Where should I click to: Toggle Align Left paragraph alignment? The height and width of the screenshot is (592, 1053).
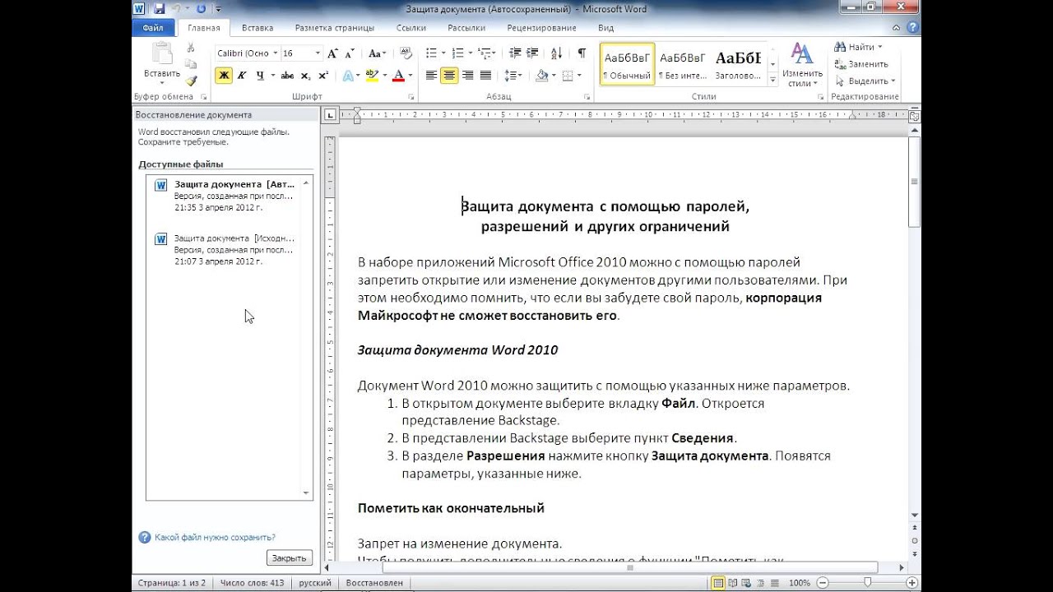click(x=431, y=76)
